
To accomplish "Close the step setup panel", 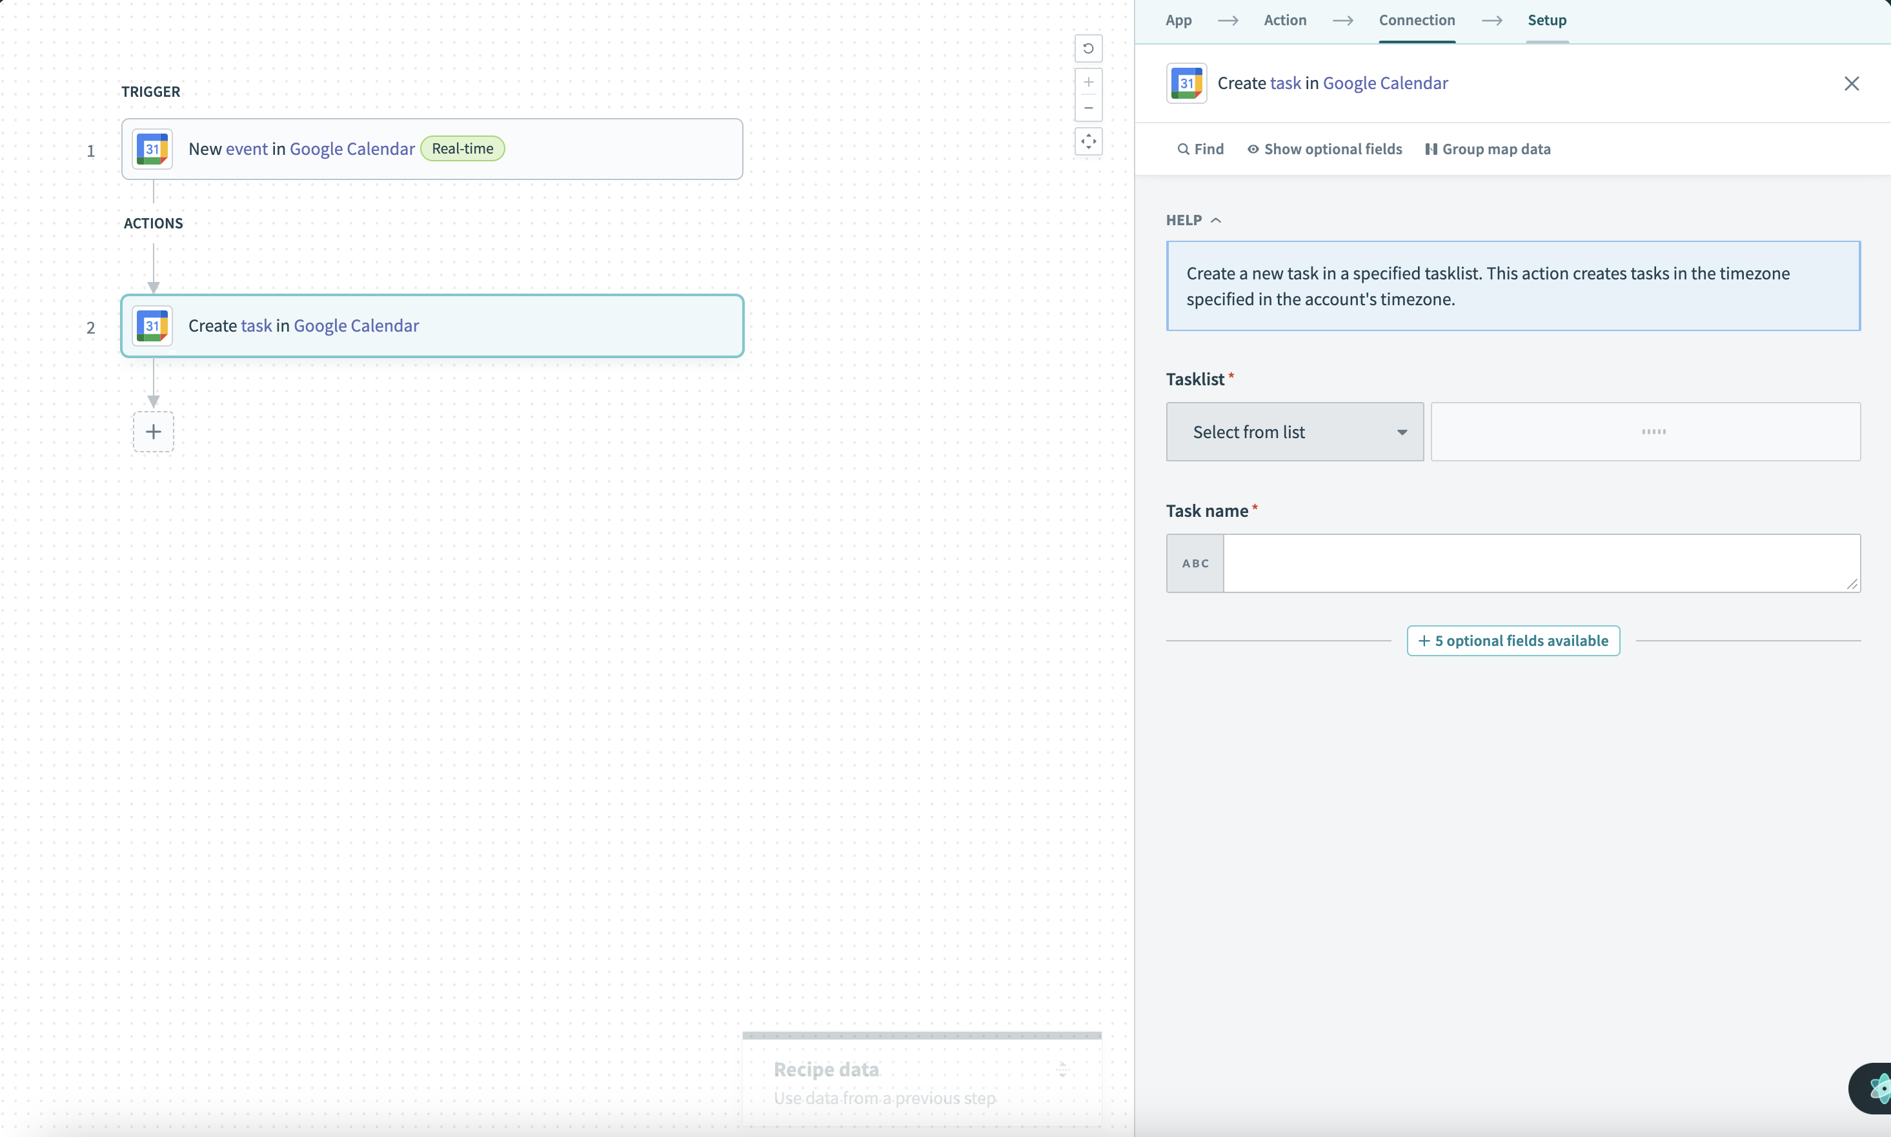I will (1851, 83).
